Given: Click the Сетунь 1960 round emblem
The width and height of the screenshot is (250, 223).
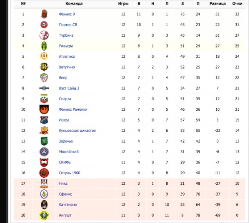Looking at the screenshot, I should [44, 173].
